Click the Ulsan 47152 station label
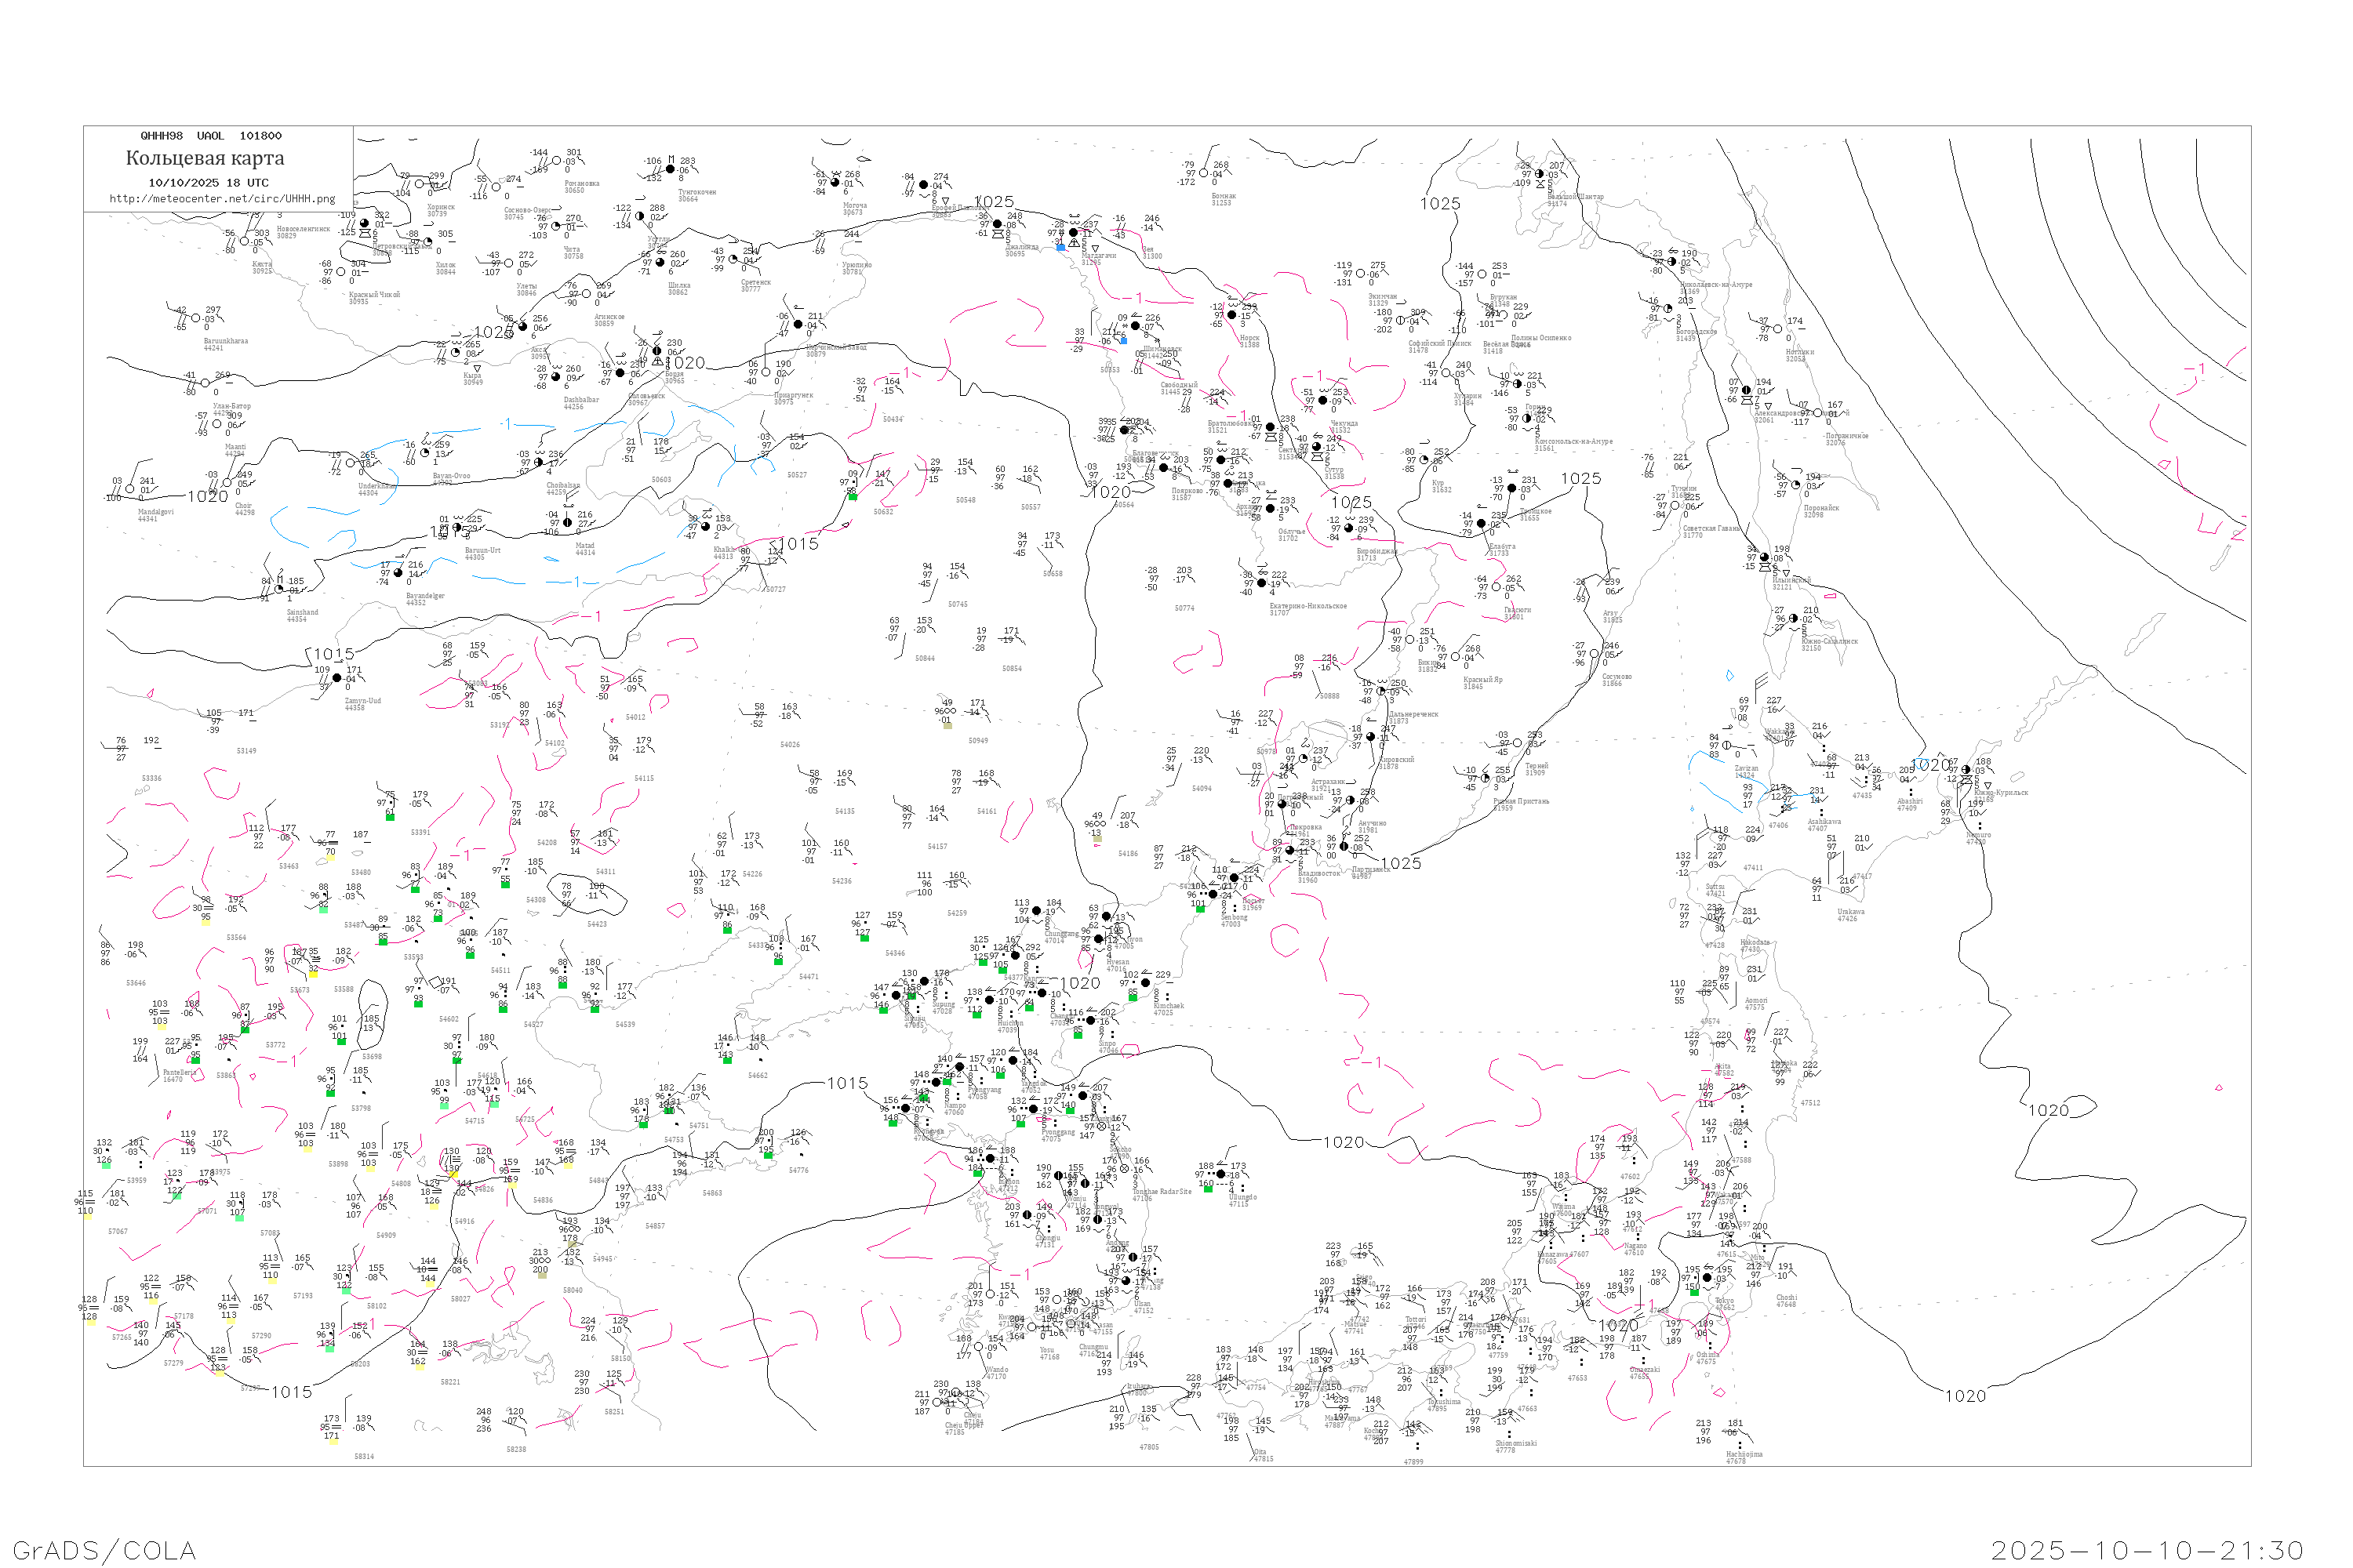This screenshot has width=2353, height=1568. [1144, 1306]
